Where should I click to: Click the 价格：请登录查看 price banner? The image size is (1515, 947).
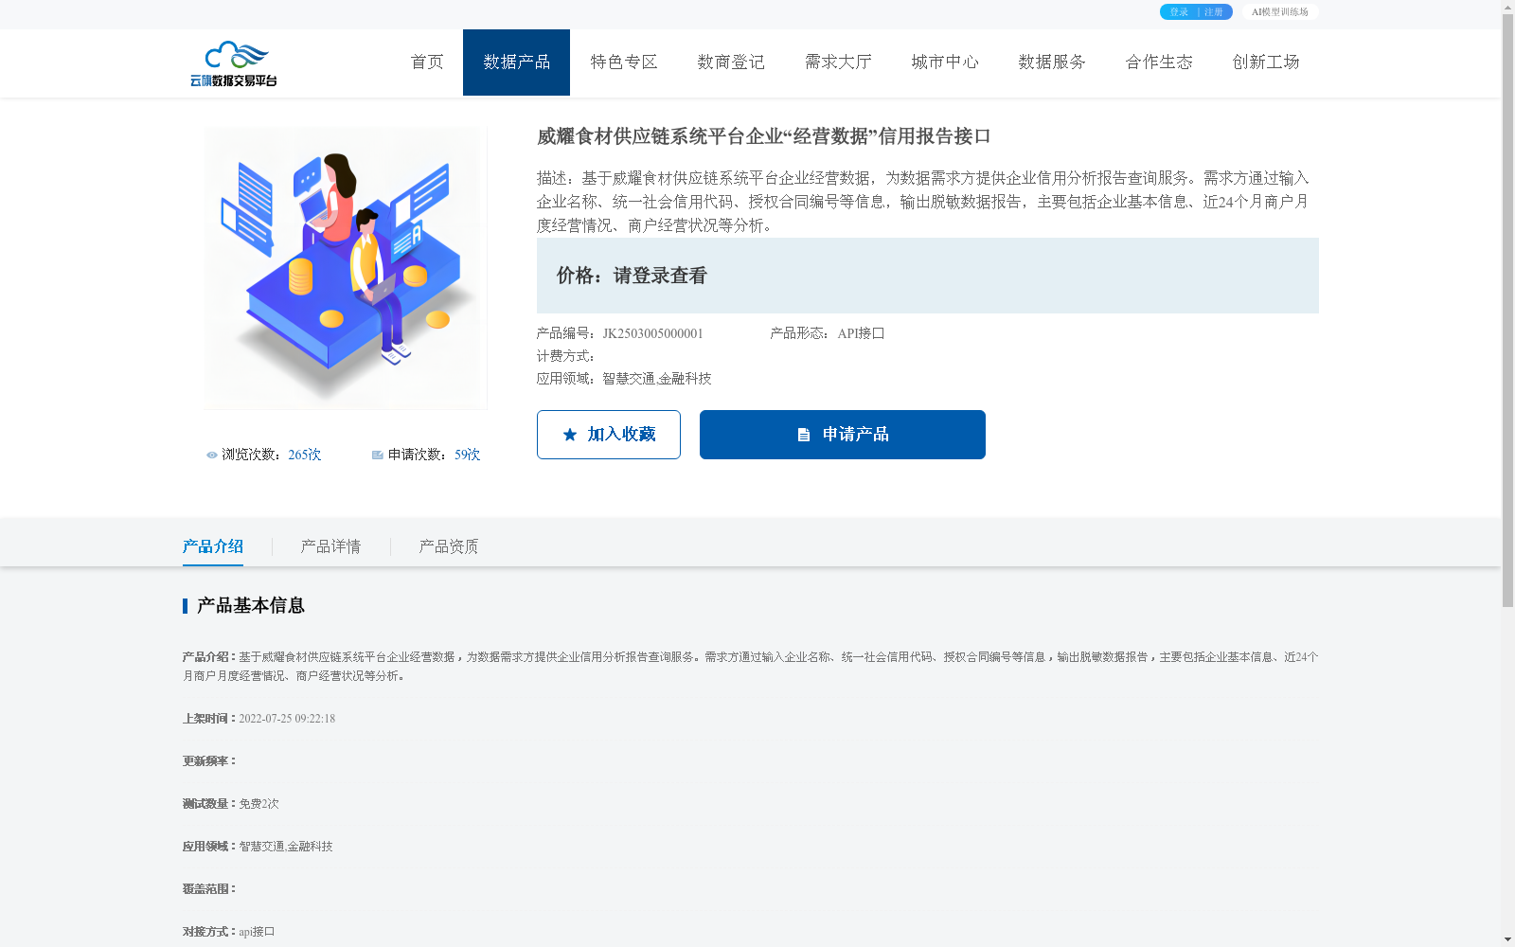coord(928,276)
